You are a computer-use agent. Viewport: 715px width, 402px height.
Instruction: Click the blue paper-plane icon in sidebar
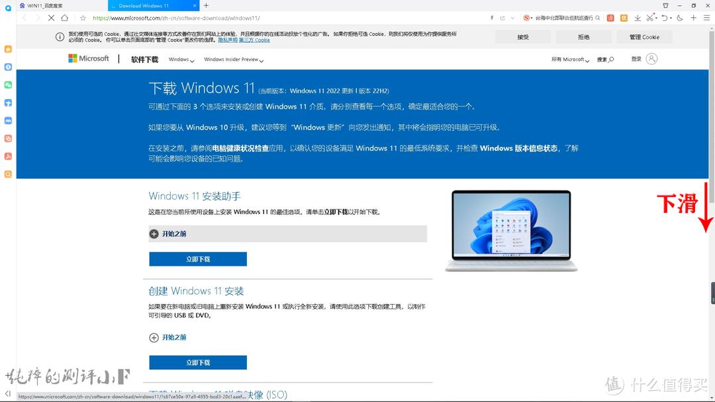(x=8, y=102)
